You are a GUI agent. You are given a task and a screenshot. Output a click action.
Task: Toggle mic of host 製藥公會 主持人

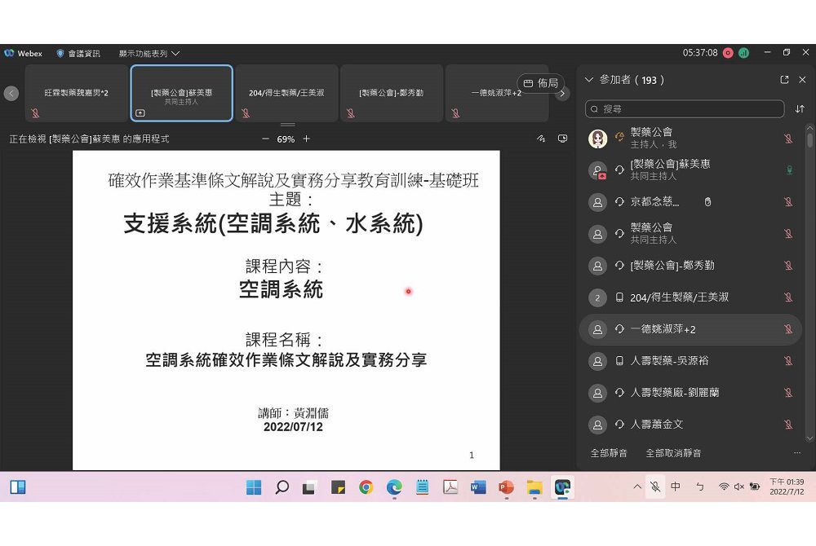tap(788, 139)
